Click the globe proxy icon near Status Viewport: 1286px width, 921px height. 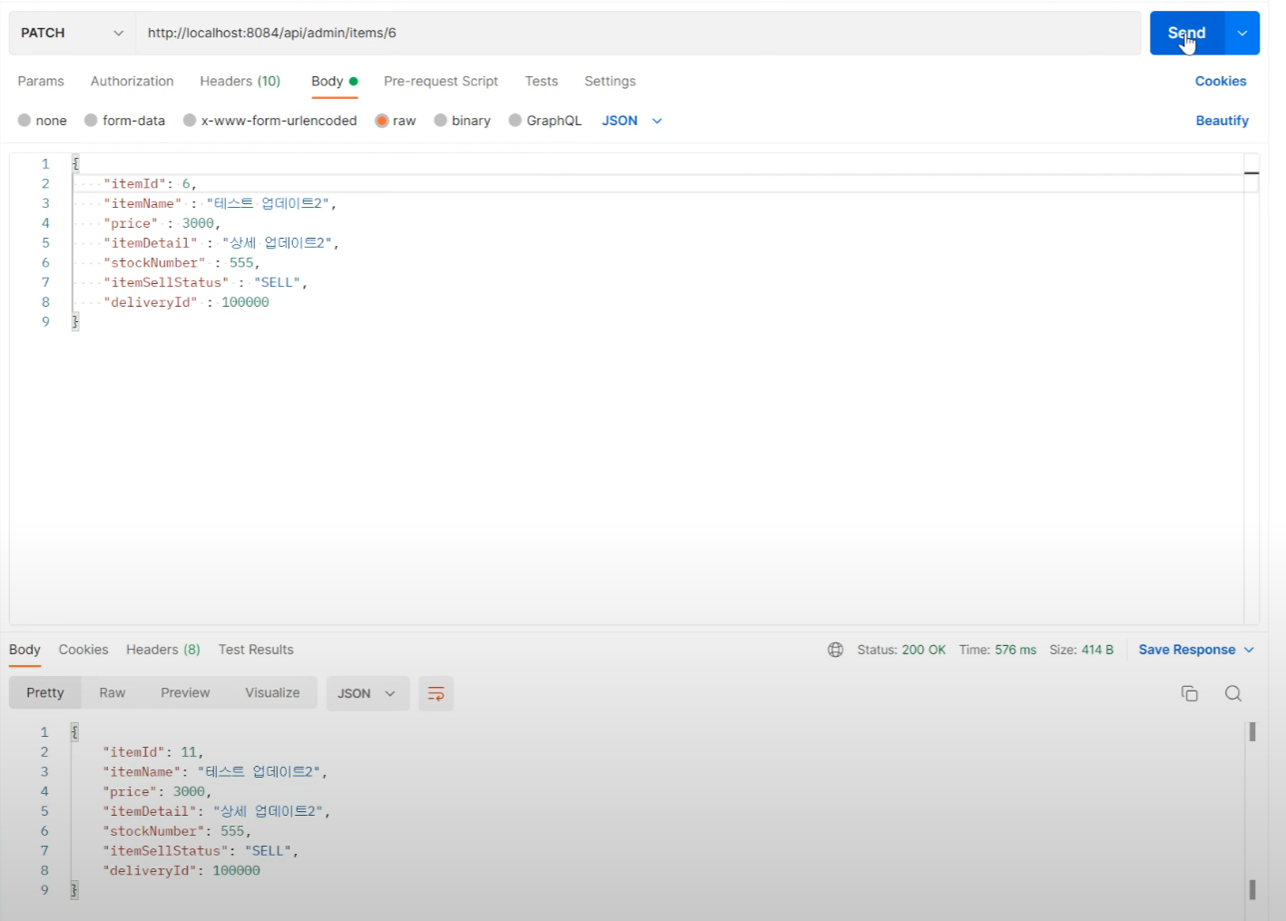(835, 650)
